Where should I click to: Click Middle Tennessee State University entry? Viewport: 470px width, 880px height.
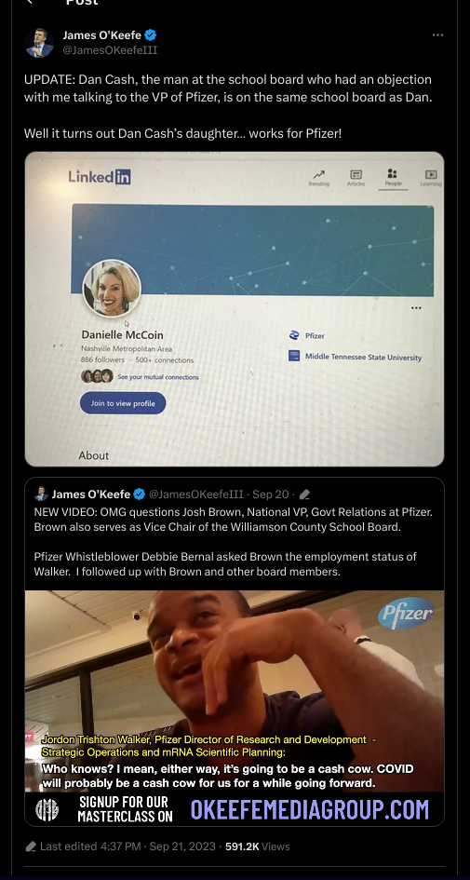click(355, 357)
